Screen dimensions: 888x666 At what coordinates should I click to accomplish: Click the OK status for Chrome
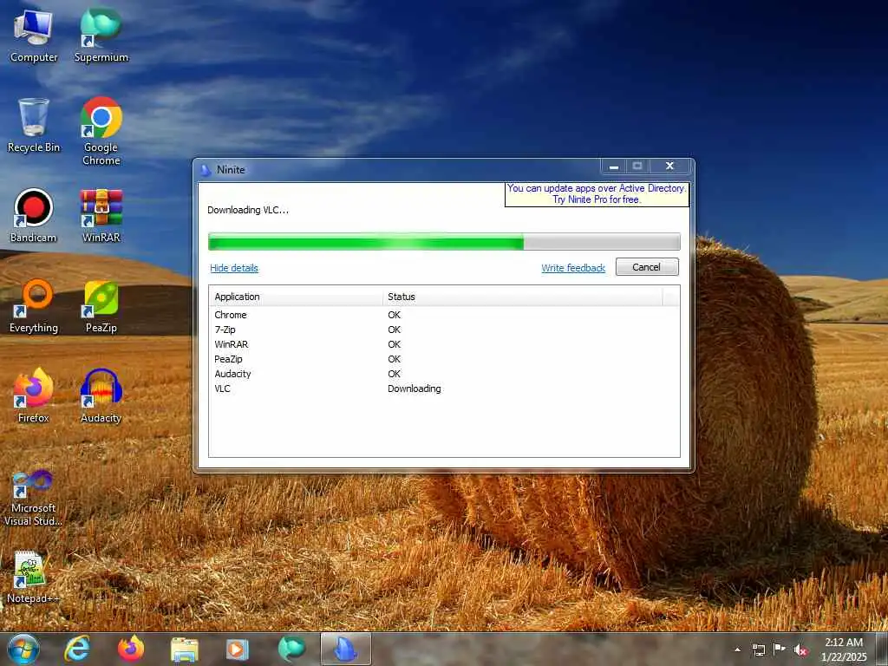click(x=395, y=315)
